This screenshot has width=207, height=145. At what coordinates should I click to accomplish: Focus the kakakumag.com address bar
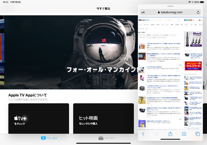pos(170,12)
